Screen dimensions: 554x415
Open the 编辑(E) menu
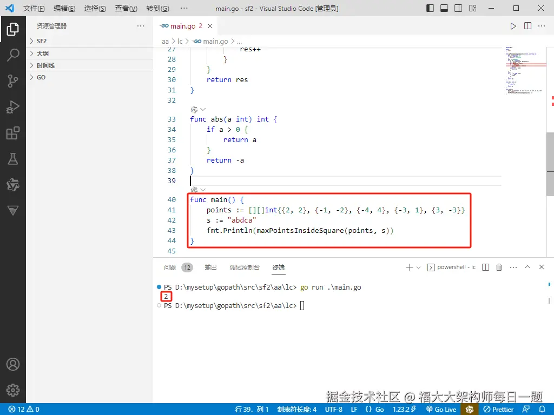(64, 8)
